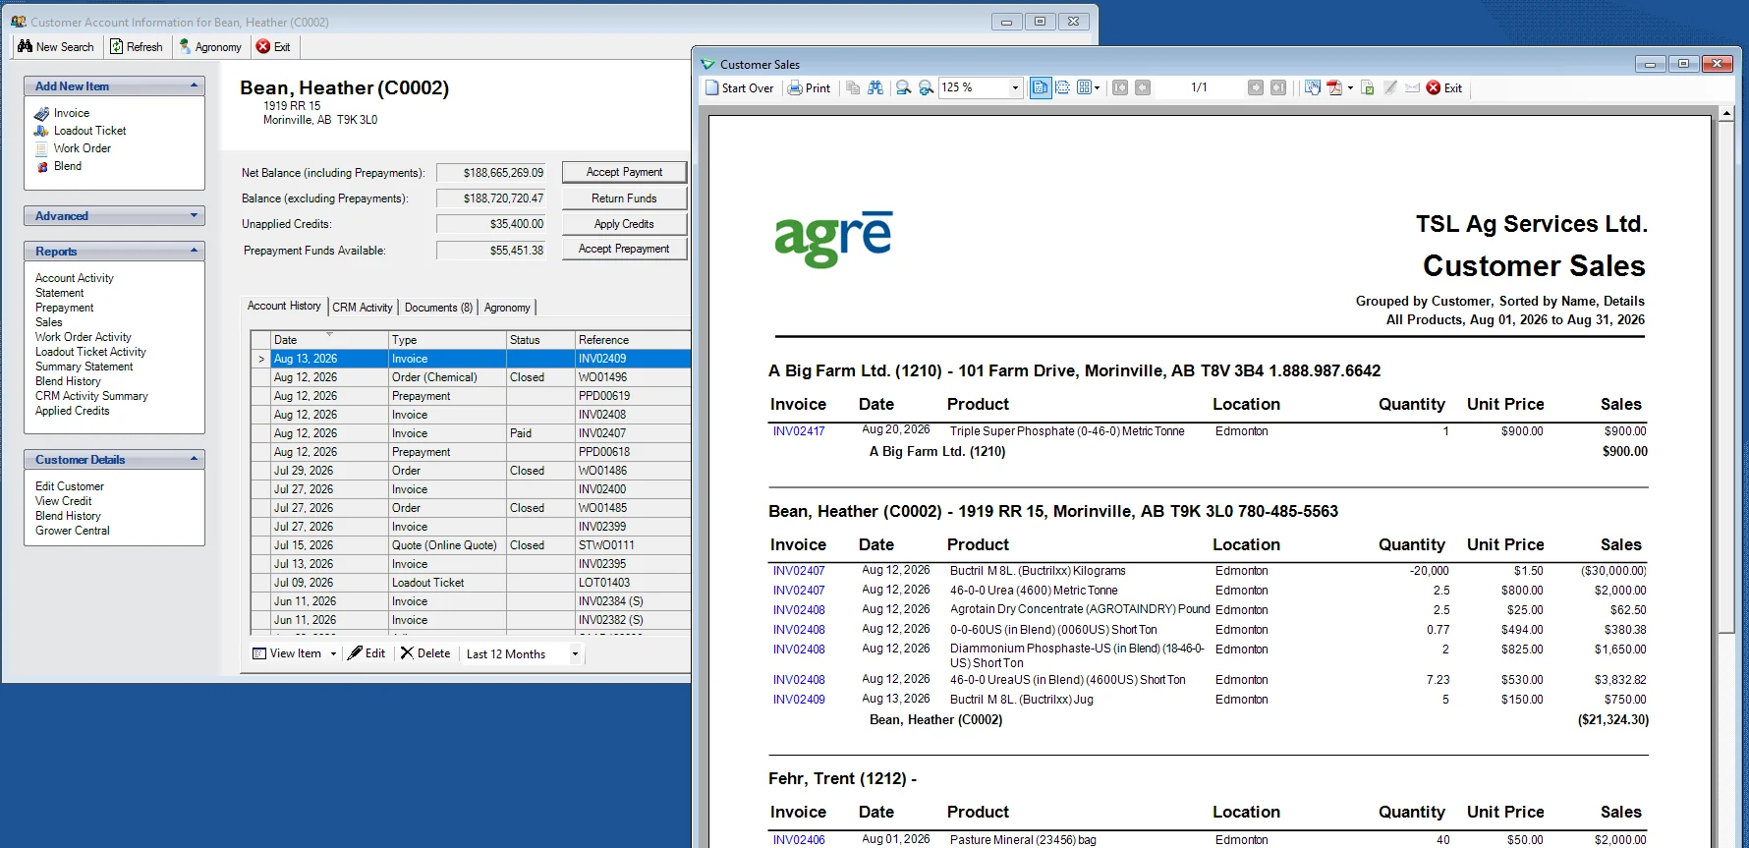Click the pencil edit icon in report toolbar
The image size is (1749, 848).
coord(1390,88)
